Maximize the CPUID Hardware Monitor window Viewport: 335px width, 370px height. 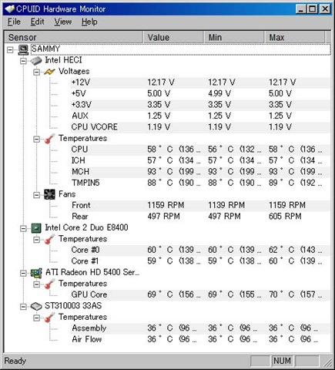click(313, 9)
